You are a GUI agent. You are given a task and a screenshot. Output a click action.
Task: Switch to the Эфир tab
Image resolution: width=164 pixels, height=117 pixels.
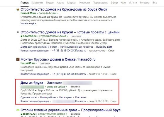[114, 3]
